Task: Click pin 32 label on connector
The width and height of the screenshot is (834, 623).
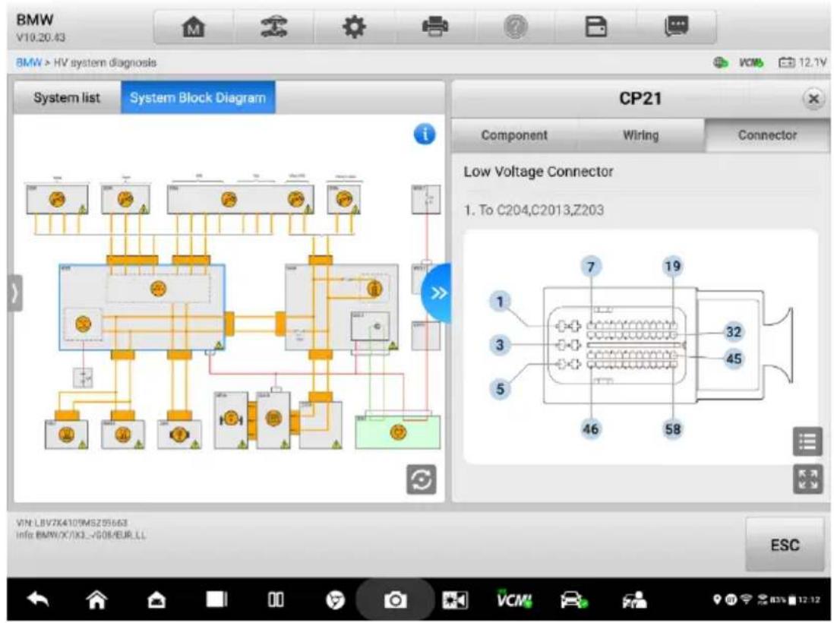Action: (x=734, y=332)
